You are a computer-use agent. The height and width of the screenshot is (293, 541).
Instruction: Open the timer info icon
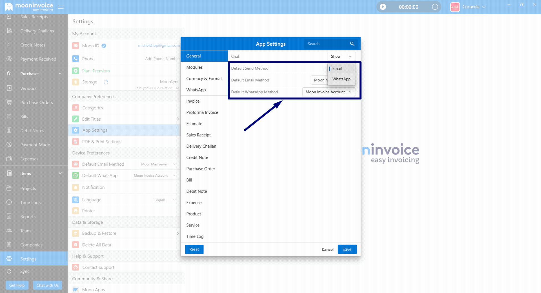(435, 7)
